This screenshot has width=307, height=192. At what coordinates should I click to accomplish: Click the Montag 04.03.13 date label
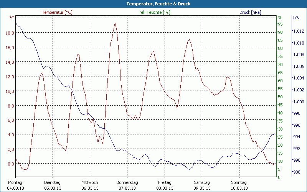coord(15,185)
